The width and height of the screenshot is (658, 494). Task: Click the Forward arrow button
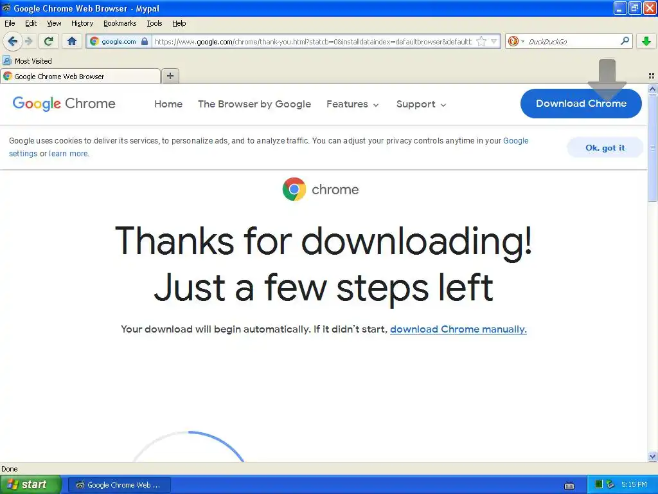(x=28, y=41)
